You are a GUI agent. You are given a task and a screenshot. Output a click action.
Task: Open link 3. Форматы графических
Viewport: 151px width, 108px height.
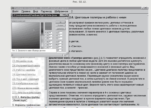point(26,105)
